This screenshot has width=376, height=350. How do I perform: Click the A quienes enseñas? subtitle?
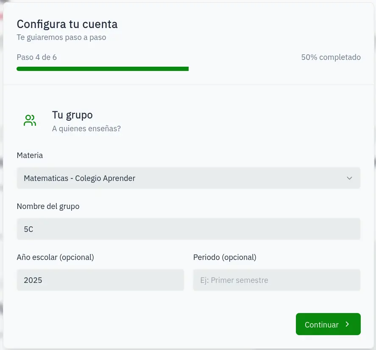(x=86, y=128)
